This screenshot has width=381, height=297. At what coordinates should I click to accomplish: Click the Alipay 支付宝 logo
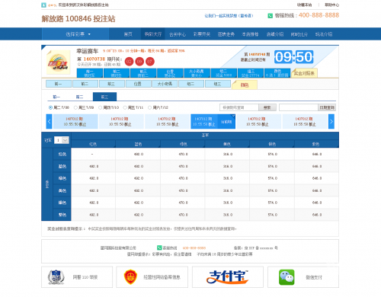pos(227,277)
